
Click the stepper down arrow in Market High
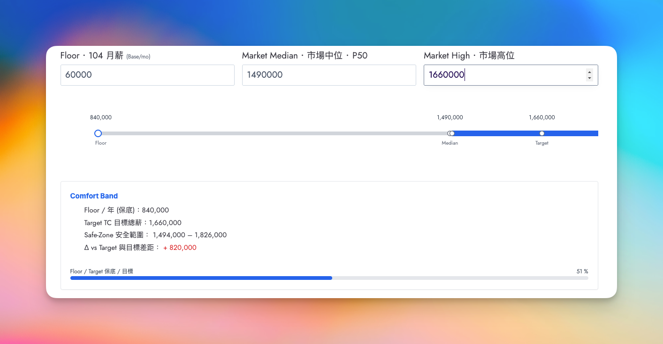point(589,78)
